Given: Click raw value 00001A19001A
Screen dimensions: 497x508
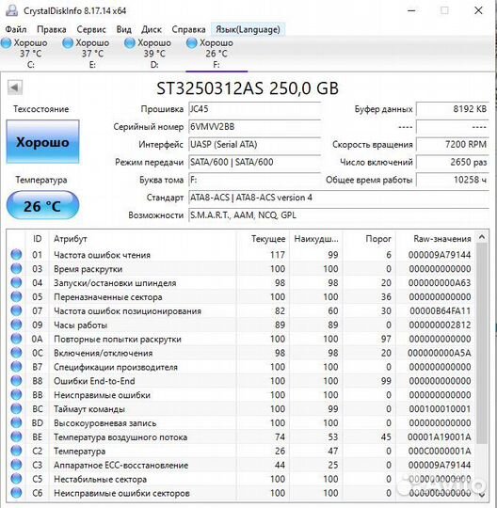Looking at the screenshot, I should 440,437.
